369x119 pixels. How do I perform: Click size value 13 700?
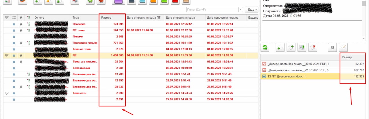tap(119, 74)
